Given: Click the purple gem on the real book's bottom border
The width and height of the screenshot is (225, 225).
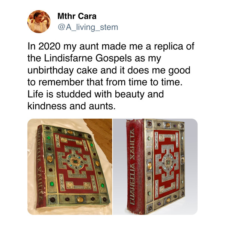Looking at the screenshot, I should pyautogui.click(x=159, y=203).
